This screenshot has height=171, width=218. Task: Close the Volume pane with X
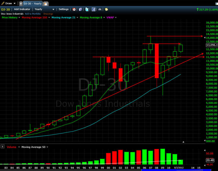[2, 146]
